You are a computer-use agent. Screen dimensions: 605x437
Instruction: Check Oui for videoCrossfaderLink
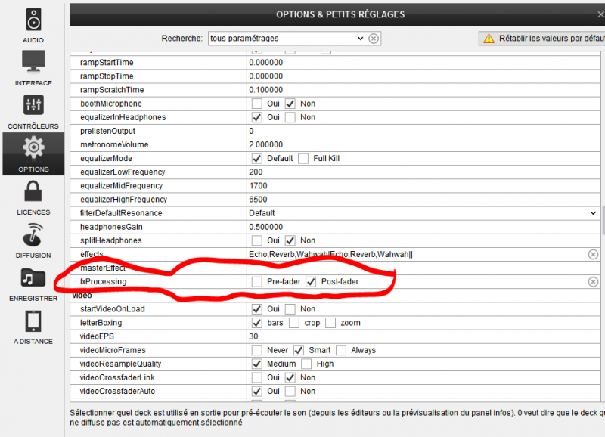[x=256, y=377]
